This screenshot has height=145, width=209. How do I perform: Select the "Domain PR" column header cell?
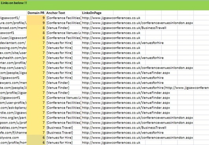(36, 13)
